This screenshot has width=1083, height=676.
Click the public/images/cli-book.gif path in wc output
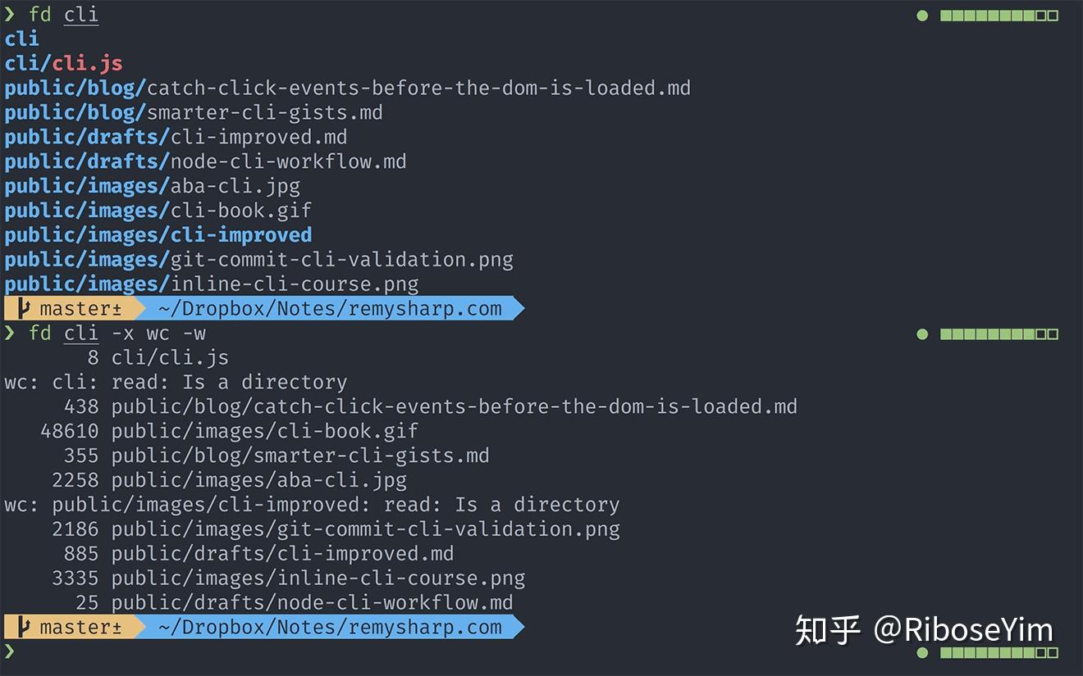point(264,431)
